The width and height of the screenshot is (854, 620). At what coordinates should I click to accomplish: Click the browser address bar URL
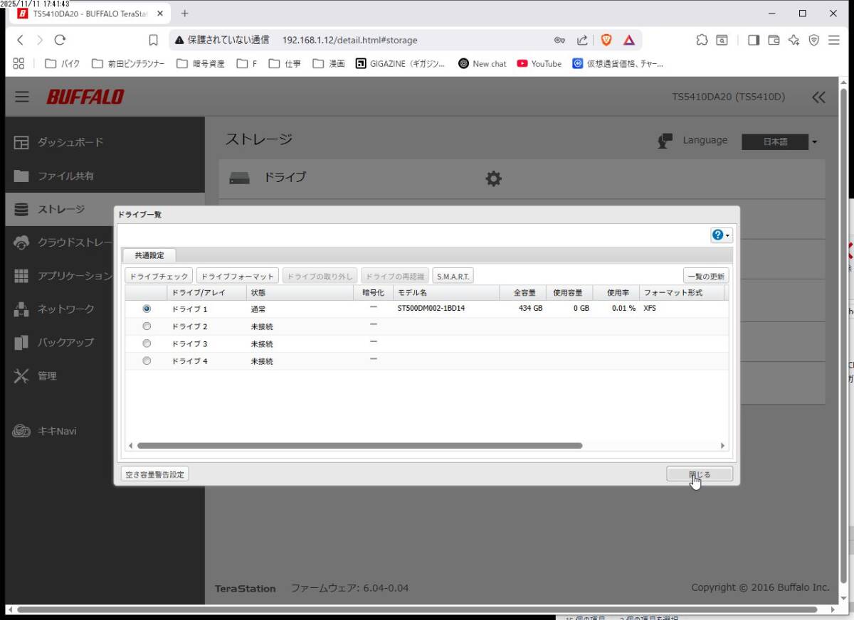[x=349, y=40]
